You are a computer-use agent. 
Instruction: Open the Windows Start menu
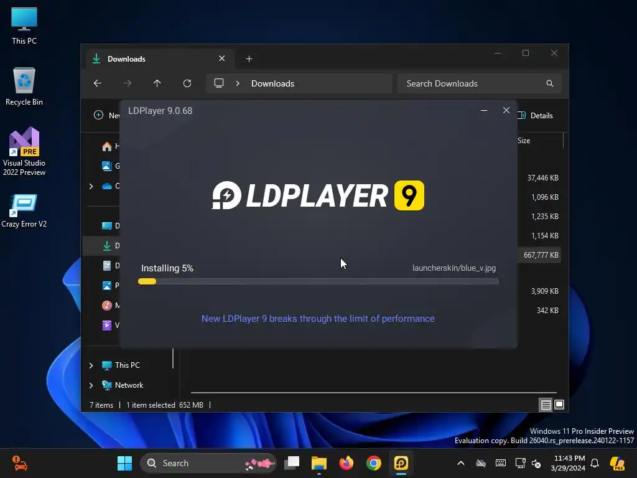[124, 463]
